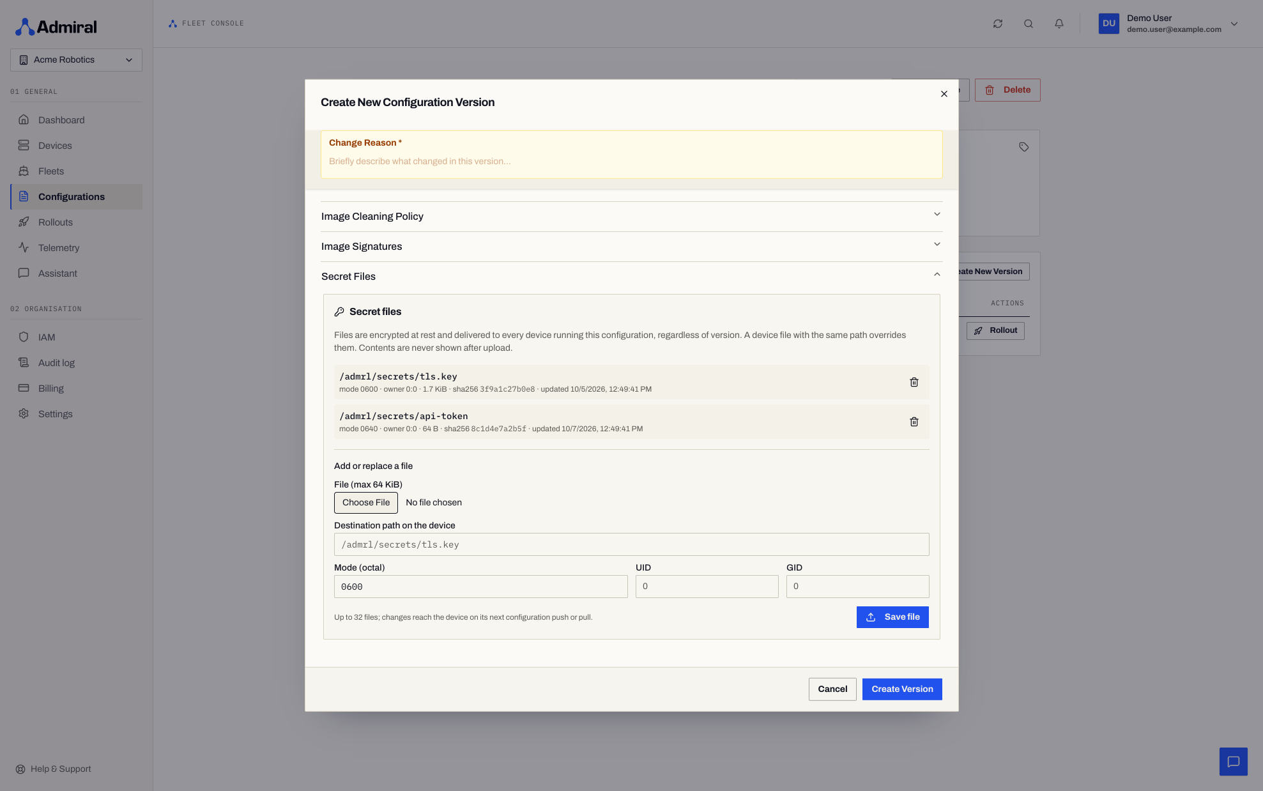Image resolution: width=1263 pixels, height=791 pixels.
Task: Cancel the configuration version dialog
Action: [x=832, y=689]
